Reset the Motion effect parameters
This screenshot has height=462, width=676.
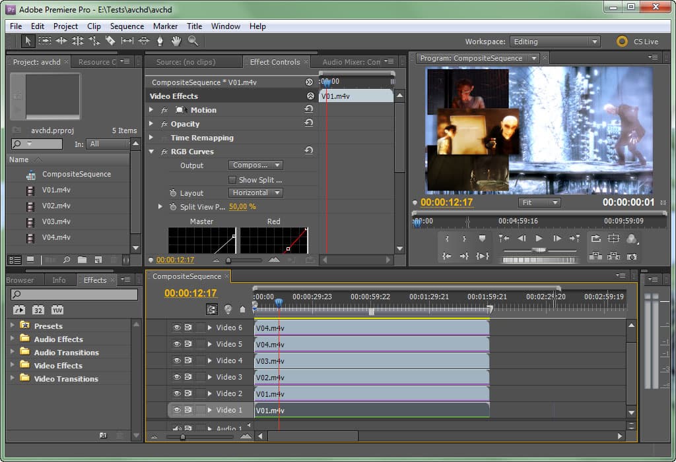pyautogui.click(x=308, y=110)
